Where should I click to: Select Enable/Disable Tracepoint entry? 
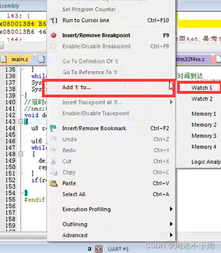click(111, 113)
